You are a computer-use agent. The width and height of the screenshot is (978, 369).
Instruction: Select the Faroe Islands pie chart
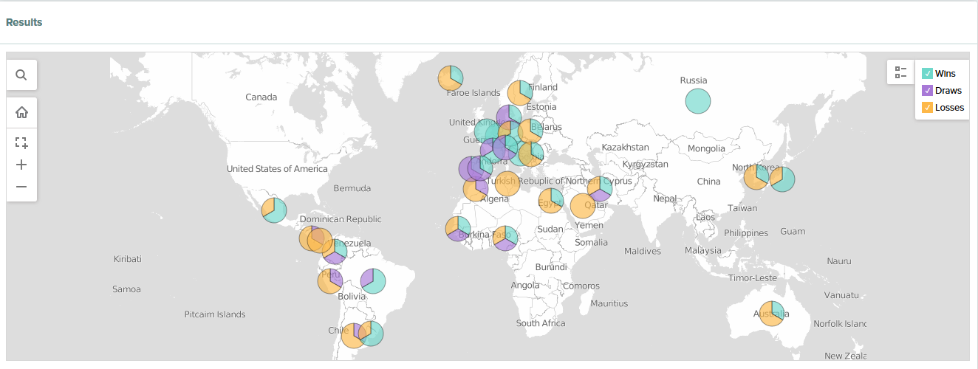(x=451, y=77)
